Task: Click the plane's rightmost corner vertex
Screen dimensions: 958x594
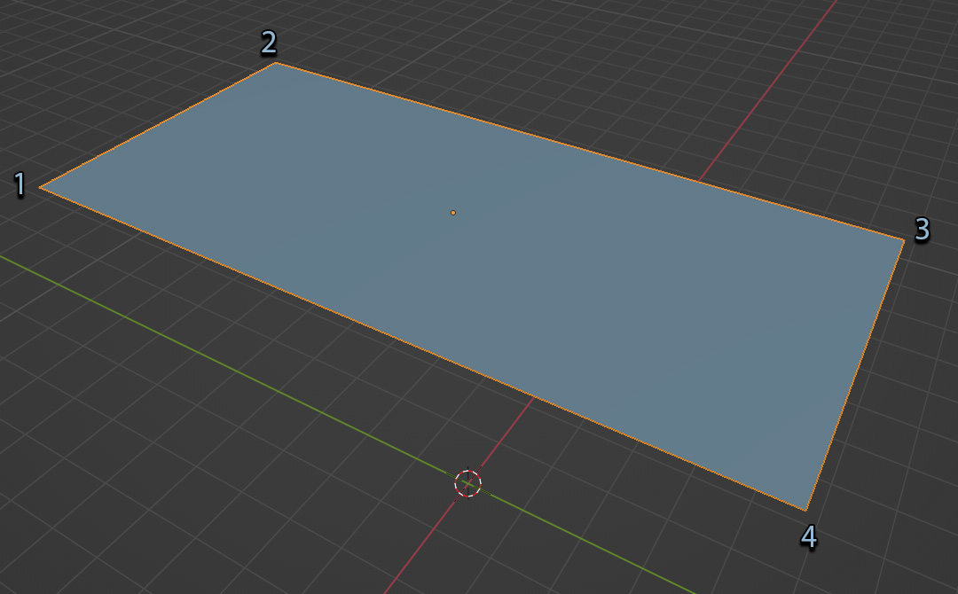Action: [904, 240]
